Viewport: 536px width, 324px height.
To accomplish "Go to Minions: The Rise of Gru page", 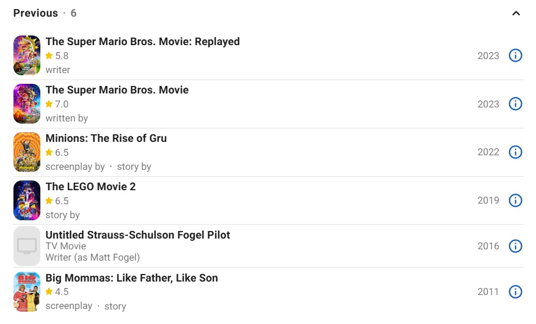I will coord(106,138).
